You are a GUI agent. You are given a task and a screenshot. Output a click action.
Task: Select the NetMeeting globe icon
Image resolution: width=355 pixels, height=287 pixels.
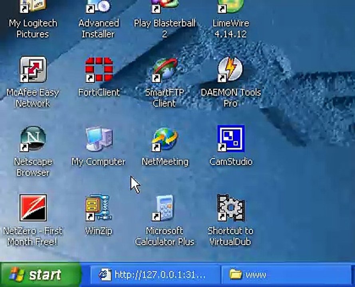165,138
